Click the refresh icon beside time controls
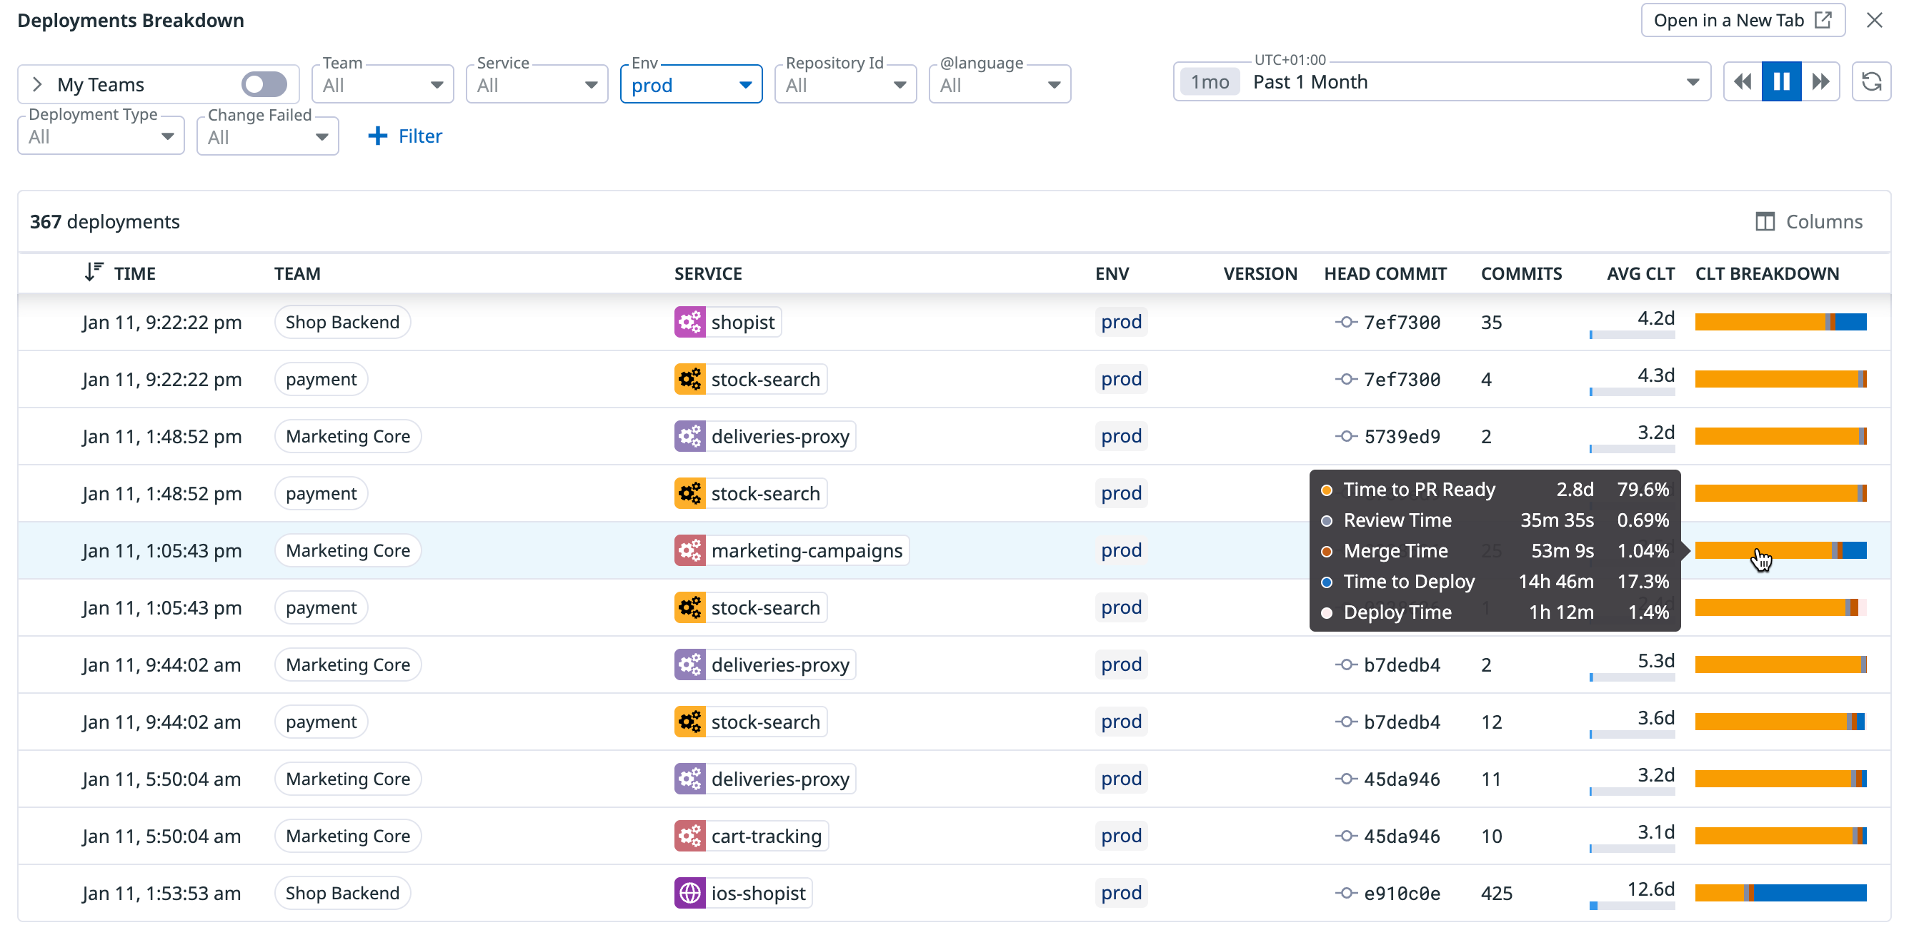1909x935 pixels. click(1871, 81)
